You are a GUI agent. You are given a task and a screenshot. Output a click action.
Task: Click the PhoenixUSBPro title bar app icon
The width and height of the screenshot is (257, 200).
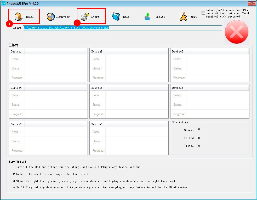(3, 3)
